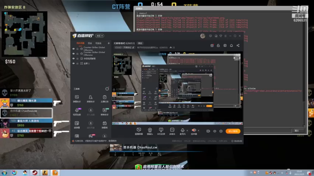Click the taskbar clock
Screen dimensions: 314x176
pos(299,173)
